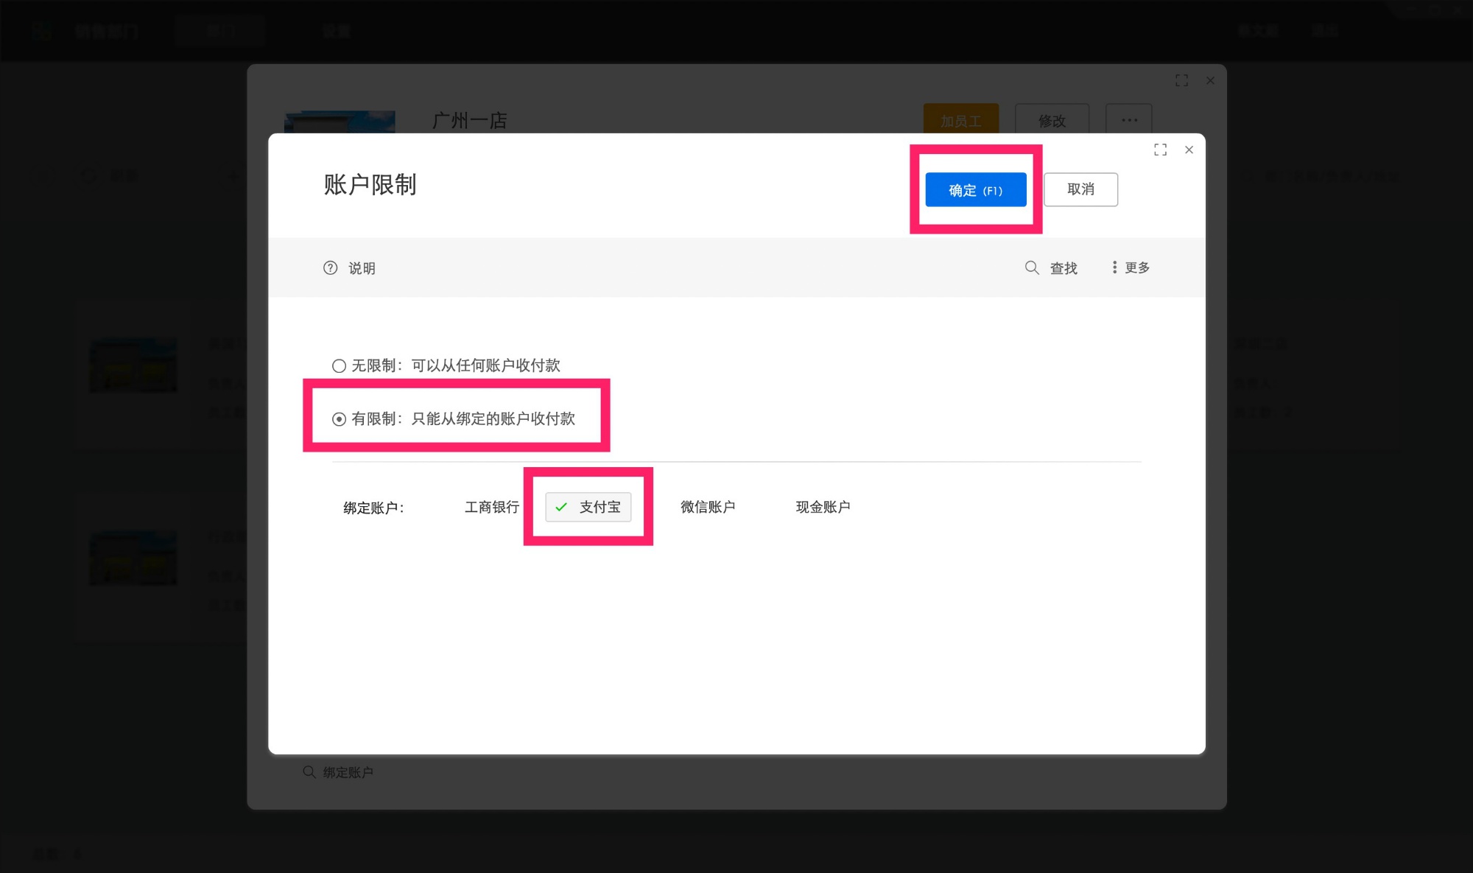Open the 说明 help icon in the dialog
The image size is (1473, 873).
[330, 268]
